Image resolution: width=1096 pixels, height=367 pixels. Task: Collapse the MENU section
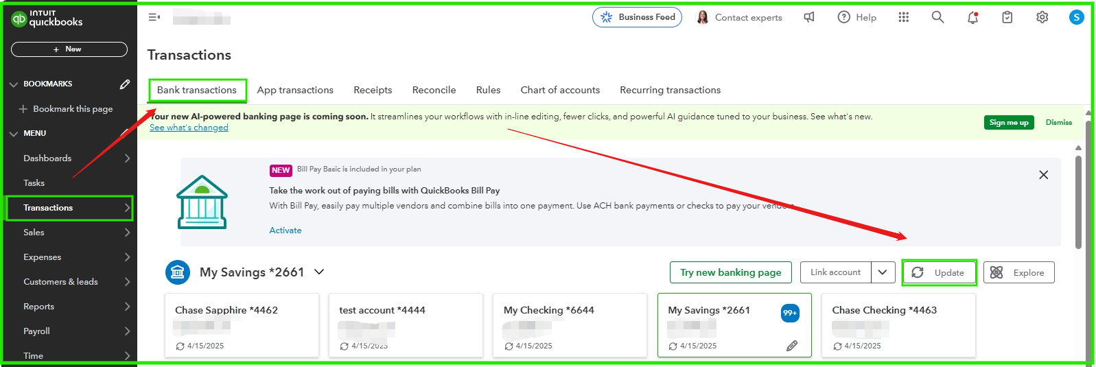click(14, 134)
